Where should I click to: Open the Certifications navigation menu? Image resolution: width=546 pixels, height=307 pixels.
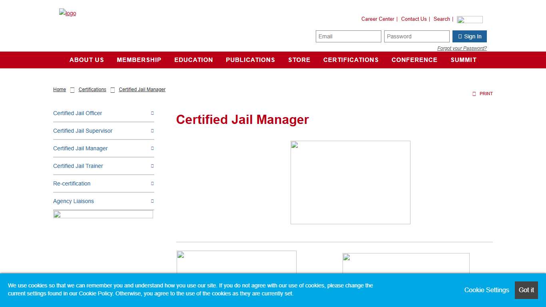click(351, 60)
